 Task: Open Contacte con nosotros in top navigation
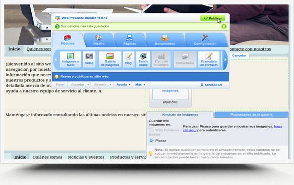click(x=250, y=49)
